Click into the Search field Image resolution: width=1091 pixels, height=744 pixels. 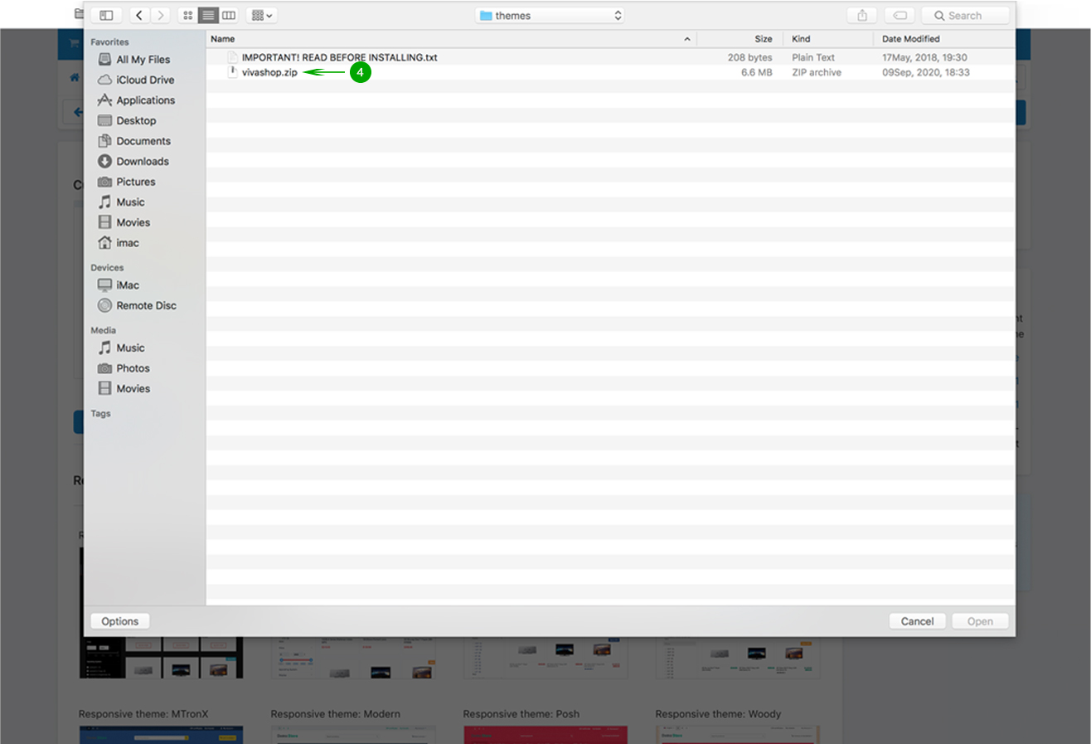tap(966, 16)
